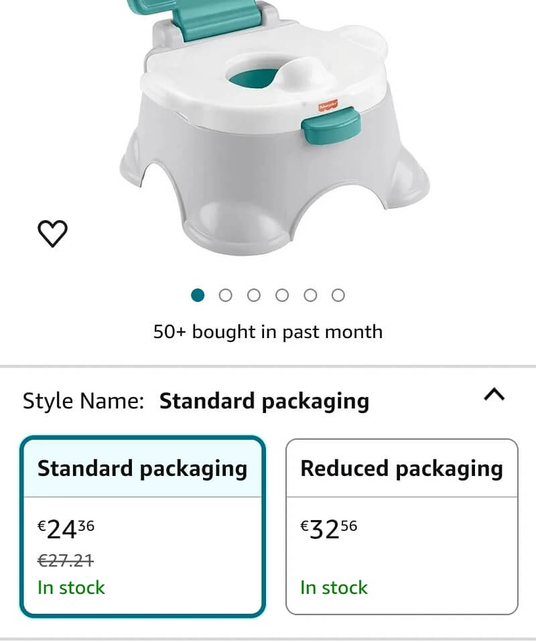This screenshot has height=642, width=536.
Task: Go to the third carousel dot
Action: [254, 295]
